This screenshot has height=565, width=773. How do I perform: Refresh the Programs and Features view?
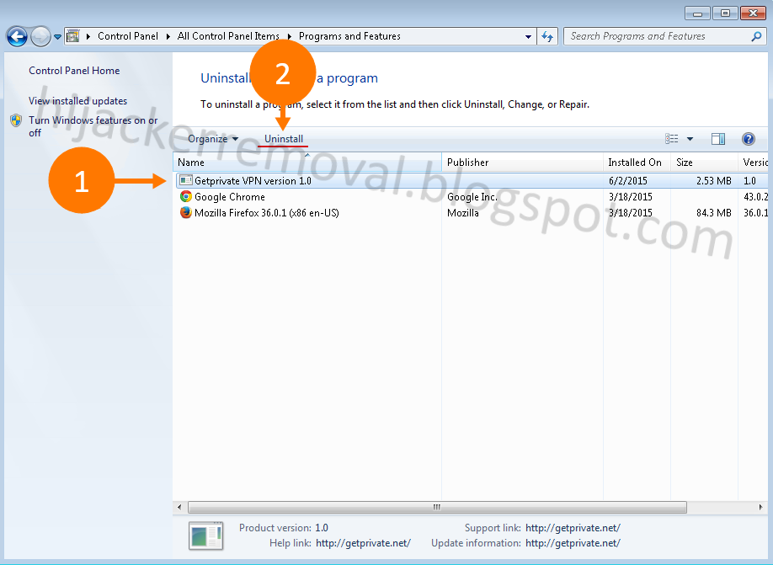coord(547,36)
